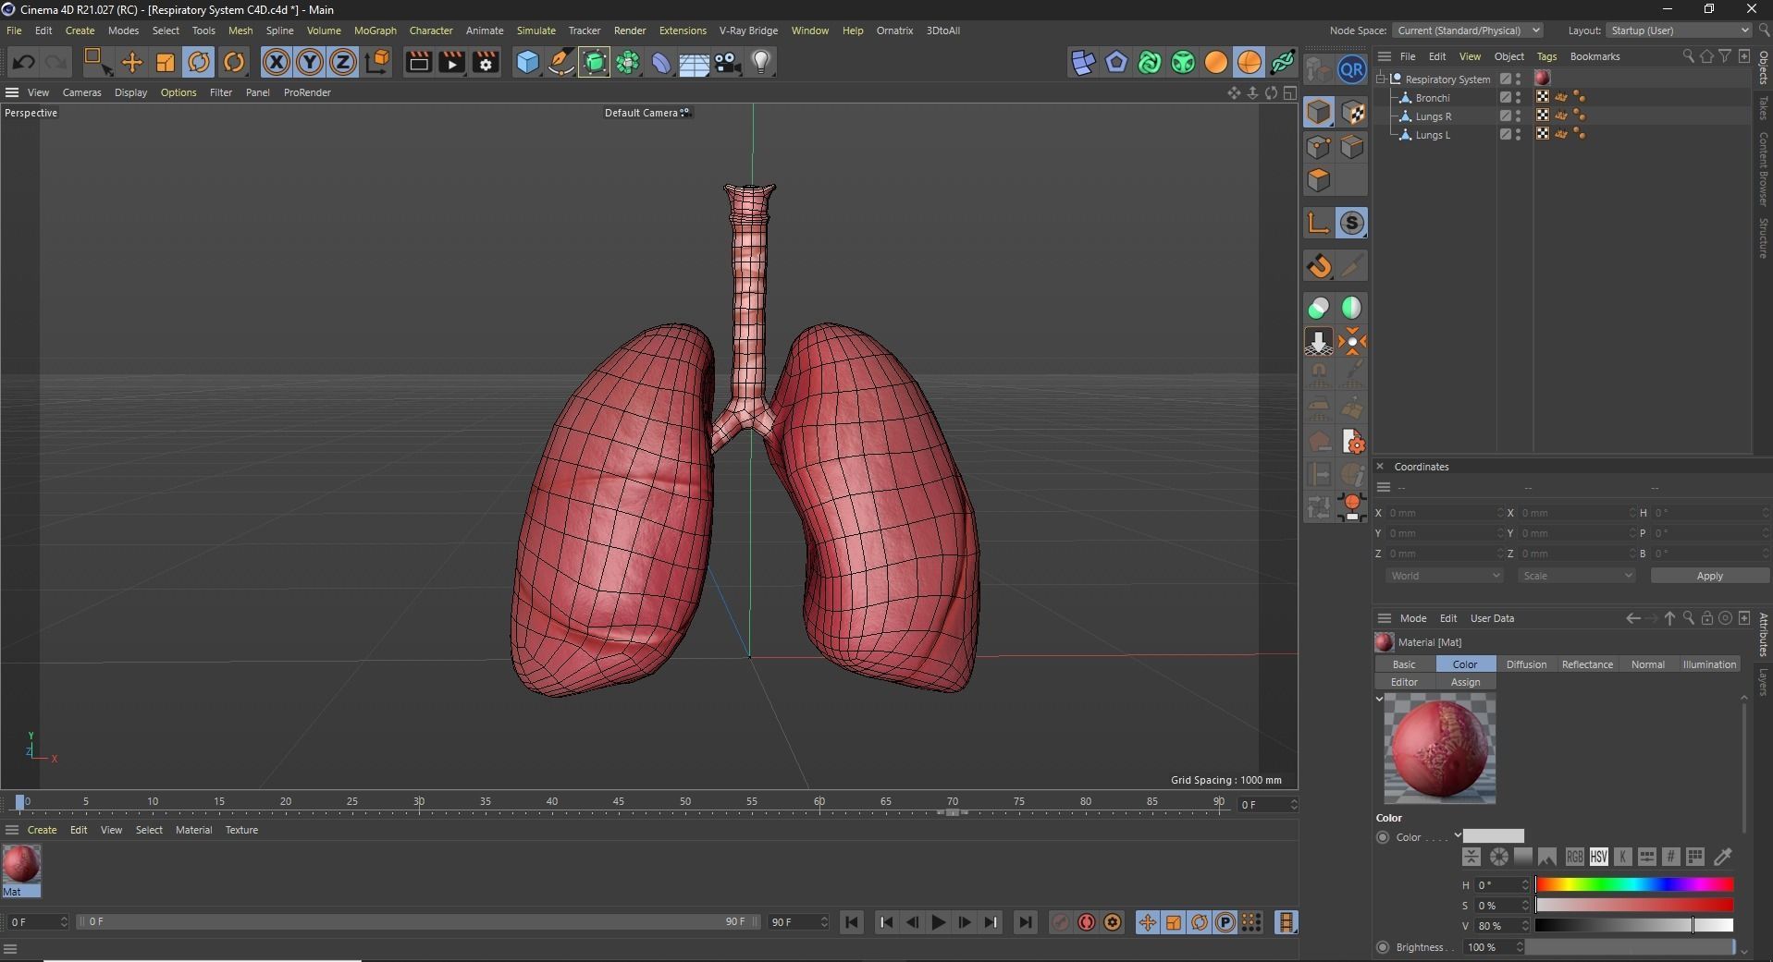
Task: Switch to the Reflectance tab
Action: [x=1587, y=664]
